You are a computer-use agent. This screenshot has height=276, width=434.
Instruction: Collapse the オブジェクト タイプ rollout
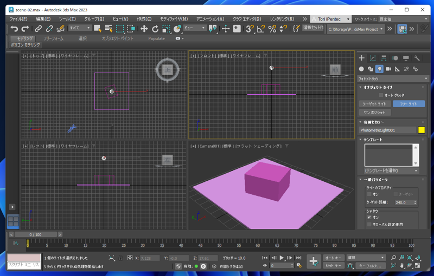coord(378,87)
